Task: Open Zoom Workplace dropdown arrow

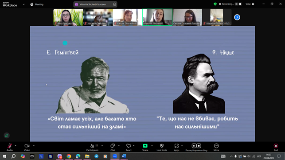Action: click(23, 4)
